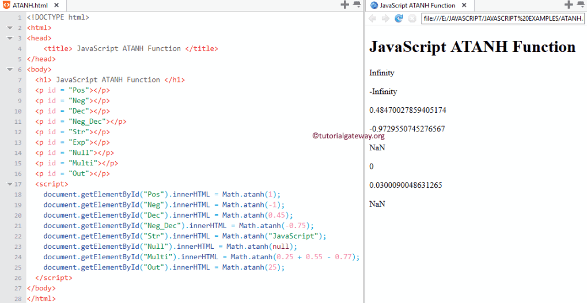Focus the file:///E:/JAVASCRIPT address field
Viewport: 587px width, 303px height.
[503, 18]
